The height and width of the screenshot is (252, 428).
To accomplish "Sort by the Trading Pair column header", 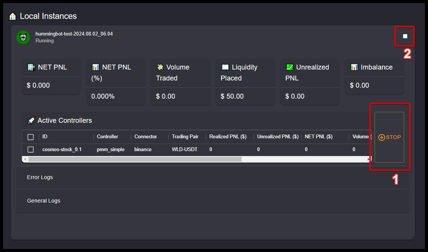I will pos(185,137).
